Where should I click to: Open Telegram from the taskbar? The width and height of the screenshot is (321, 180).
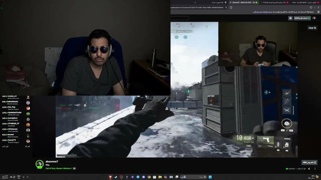(138, 177)
